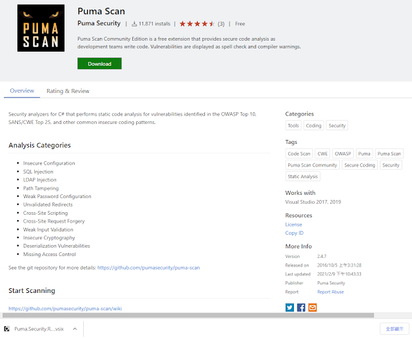Open the puma-scan wiki link
Screen dimensions: 412x338
(65, 308)
